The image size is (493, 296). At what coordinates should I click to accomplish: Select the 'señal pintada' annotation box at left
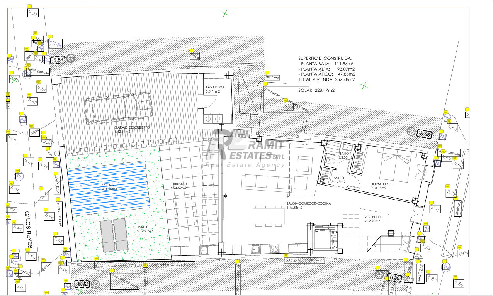tap(37, 71)
